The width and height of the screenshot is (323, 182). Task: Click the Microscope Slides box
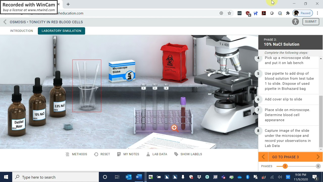(x=122, y=71)
